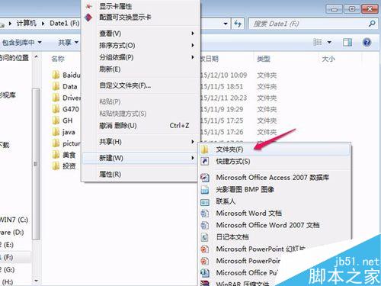This screenshot has height=286, width=381.
Task: Click the contact card icon beside 联系人
Action: pos(205,202)
